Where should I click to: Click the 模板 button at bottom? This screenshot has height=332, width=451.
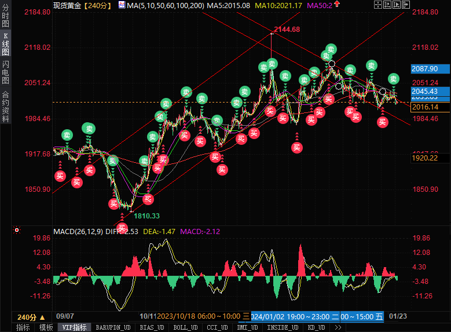46,327
